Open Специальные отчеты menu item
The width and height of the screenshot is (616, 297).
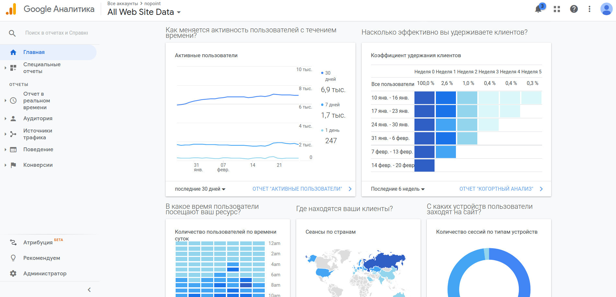(42, 68)
